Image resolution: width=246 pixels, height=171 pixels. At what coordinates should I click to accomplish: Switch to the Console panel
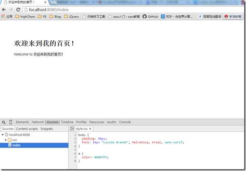pyautogui.click(x=125, y=122)
